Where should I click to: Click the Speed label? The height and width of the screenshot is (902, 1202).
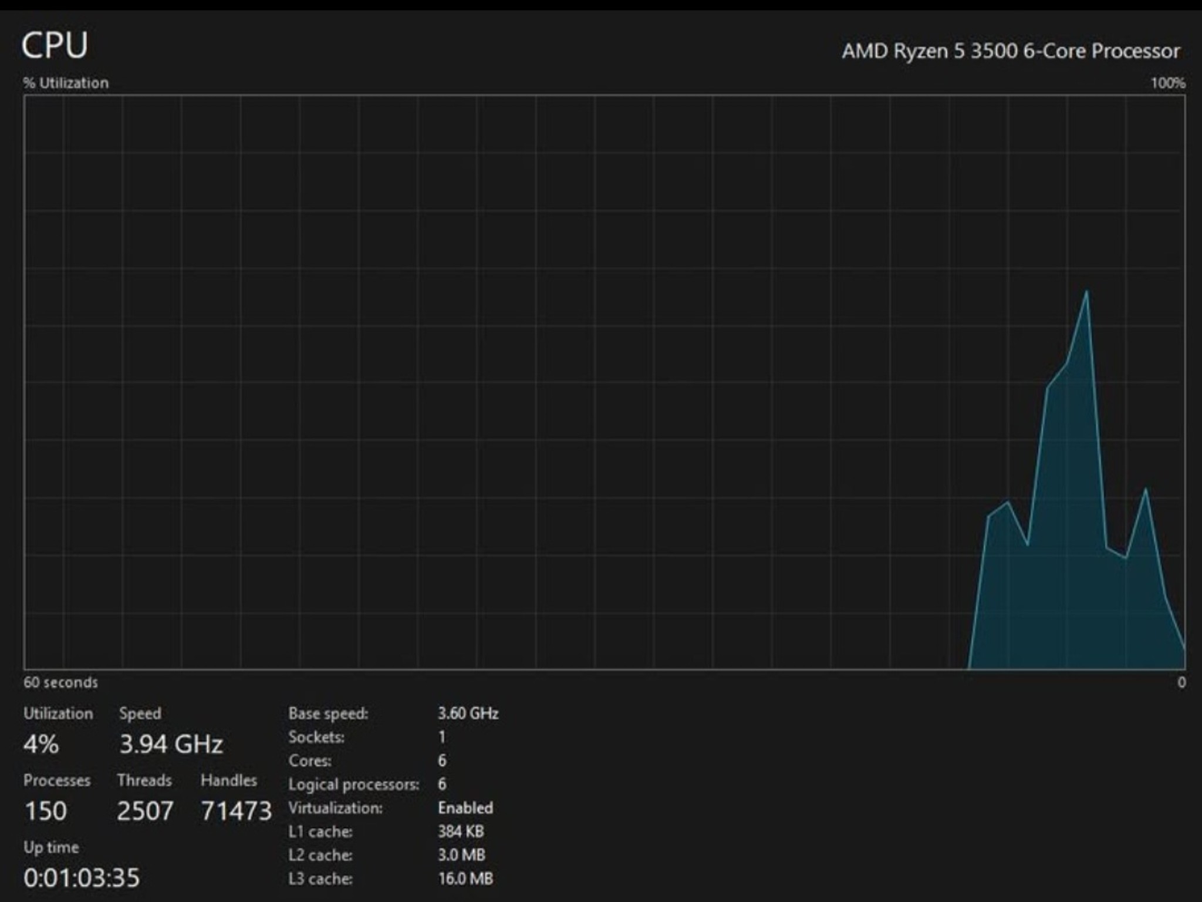pos(140,713)
